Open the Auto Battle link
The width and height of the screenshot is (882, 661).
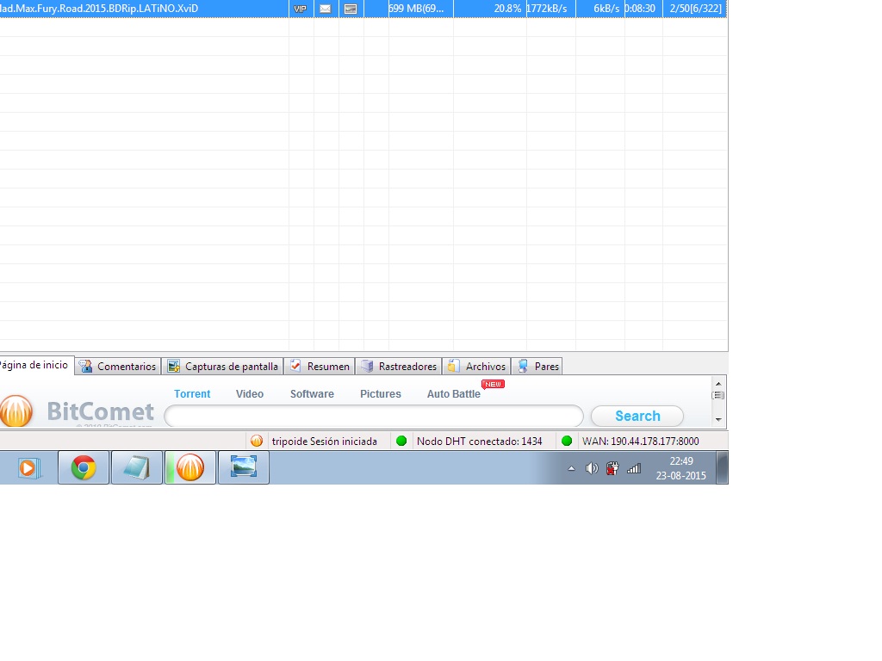tap(453, 394)
